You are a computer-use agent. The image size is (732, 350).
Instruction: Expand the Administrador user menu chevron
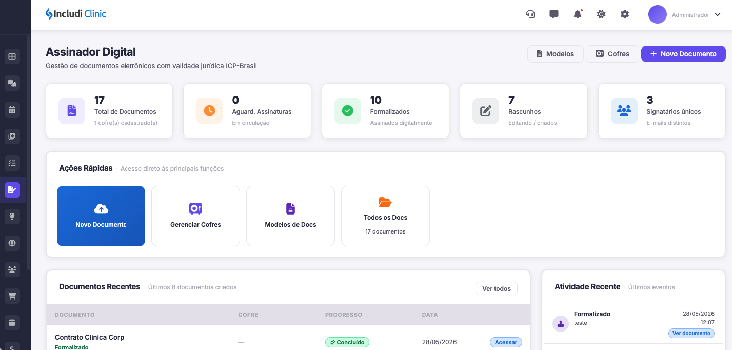718,15
